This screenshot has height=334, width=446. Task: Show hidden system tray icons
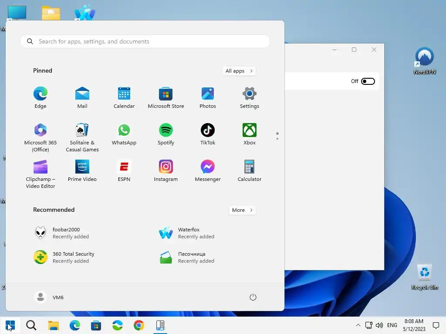coord(358,325)
